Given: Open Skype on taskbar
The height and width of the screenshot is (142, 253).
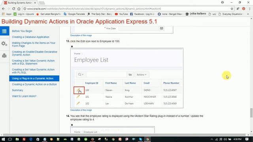Looking at the screenshot, I should 141,139.
